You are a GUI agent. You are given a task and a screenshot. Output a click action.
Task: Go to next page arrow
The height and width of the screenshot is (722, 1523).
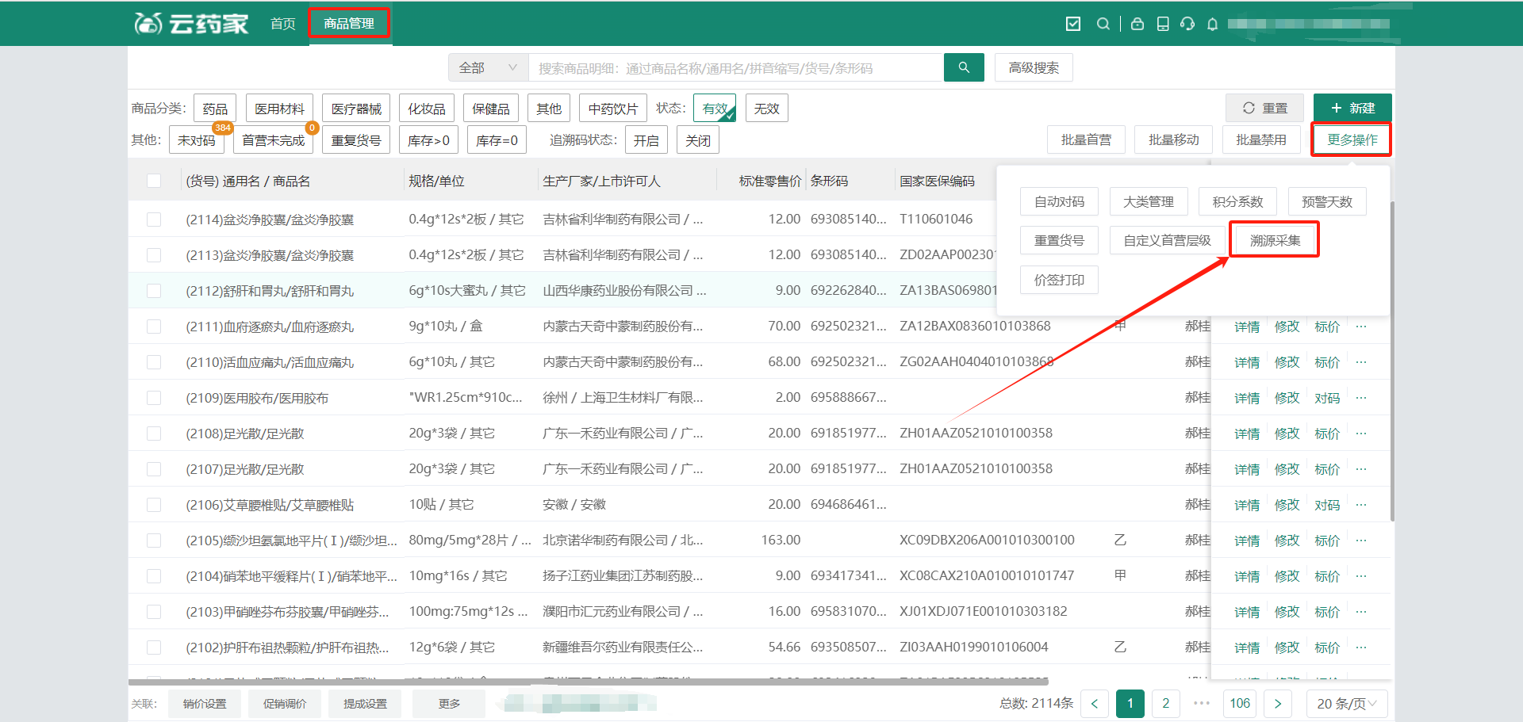1278,704
